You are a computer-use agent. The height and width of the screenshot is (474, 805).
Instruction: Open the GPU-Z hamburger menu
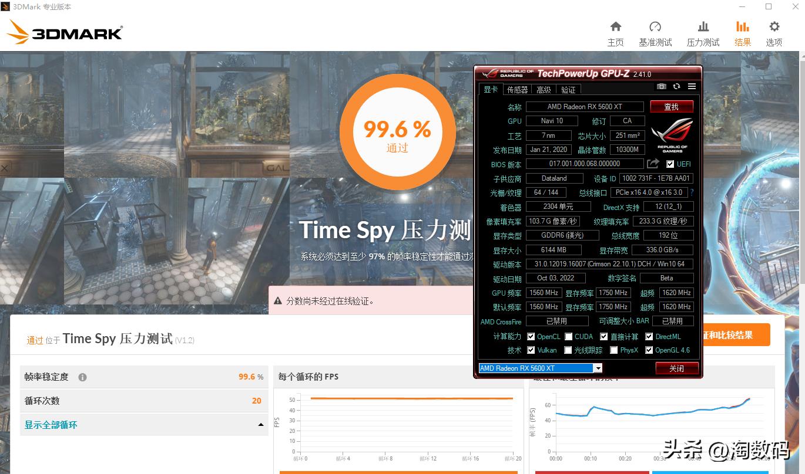[692, 86]
